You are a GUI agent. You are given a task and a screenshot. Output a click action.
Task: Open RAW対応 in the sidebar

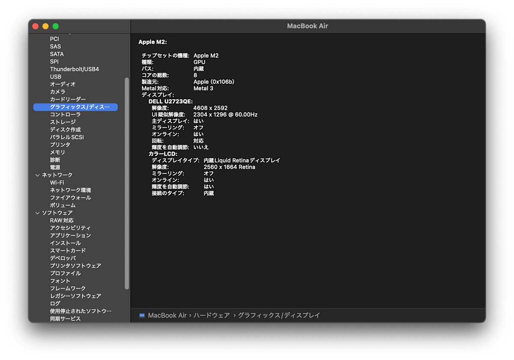tap(62, 220)
